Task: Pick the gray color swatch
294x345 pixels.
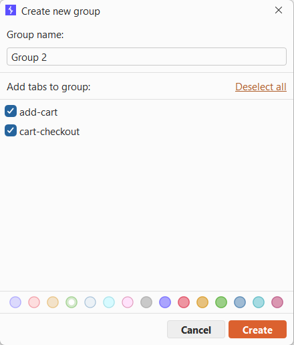Action: (146, 302)
